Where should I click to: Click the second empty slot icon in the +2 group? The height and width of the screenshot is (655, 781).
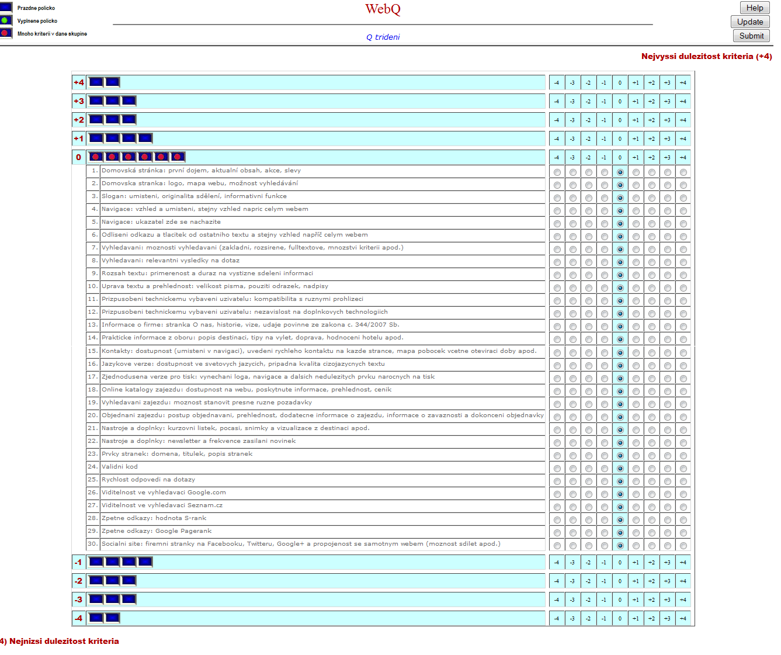[113, 120]
